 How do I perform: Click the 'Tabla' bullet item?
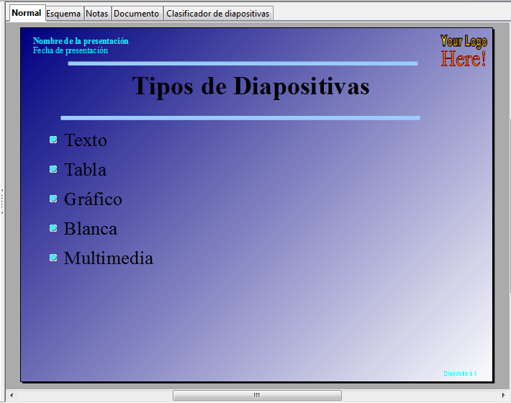(86, 170)
